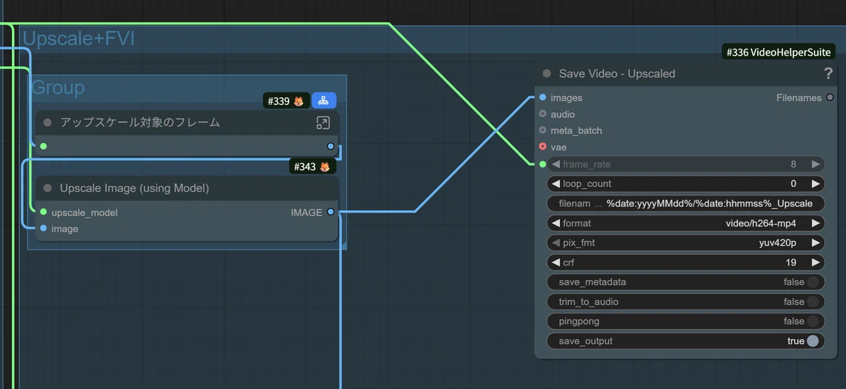
Task: Open help for Save Video node
Action: (x=828, y=73)
